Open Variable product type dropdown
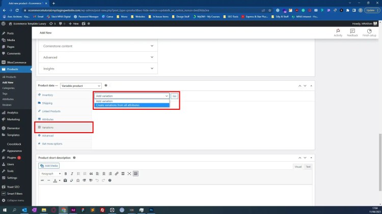 [x=81, y=86]
